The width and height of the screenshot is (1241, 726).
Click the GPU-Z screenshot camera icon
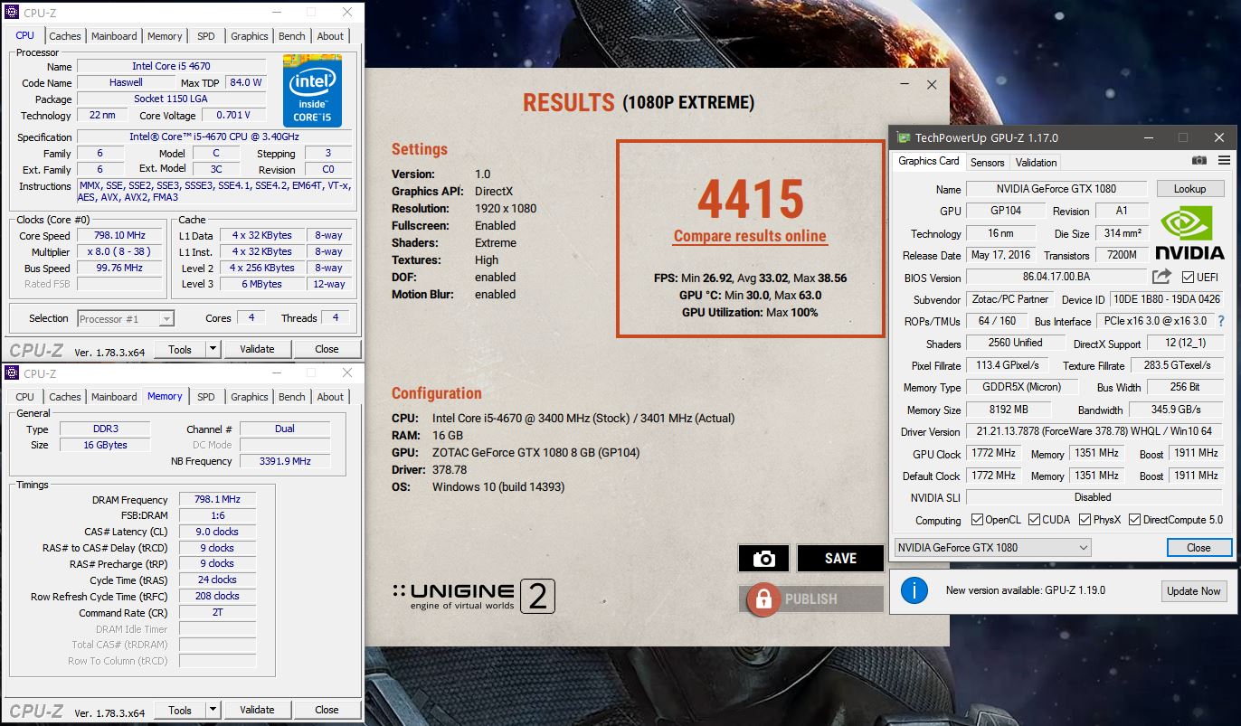1199,161
